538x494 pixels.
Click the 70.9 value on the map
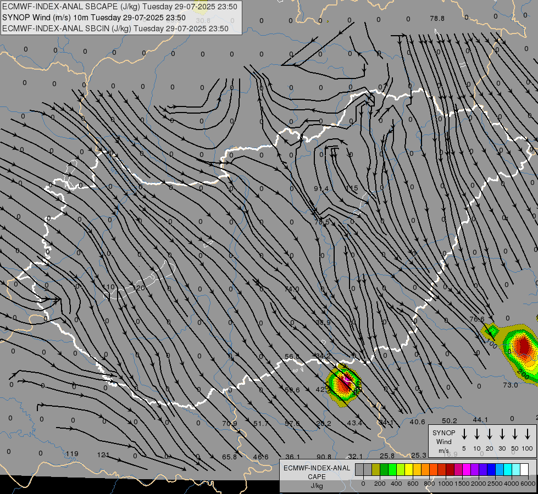pyautogui.click(x=230, y=423)
